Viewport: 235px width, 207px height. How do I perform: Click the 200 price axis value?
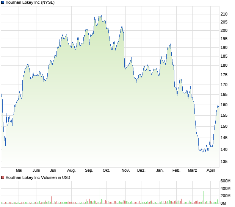point(224,30)
